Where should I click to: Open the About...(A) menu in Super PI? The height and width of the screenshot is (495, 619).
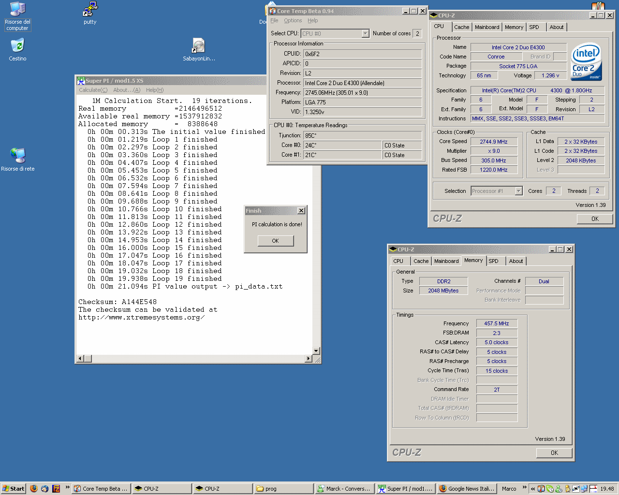(x=127, y=90)
